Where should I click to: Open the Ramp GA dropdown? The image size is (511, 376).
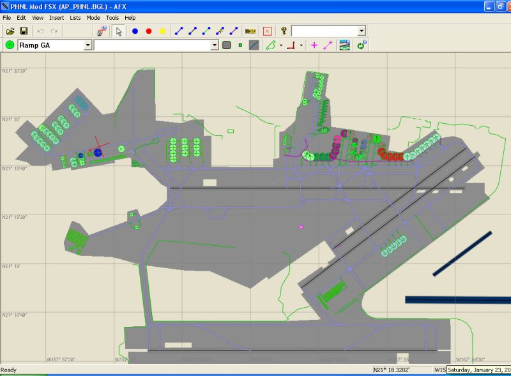coord(88,45)
